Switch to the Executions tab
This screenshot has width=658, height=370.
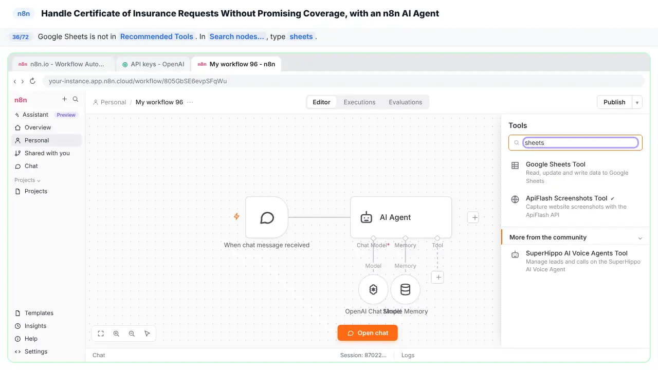pyautogui.click(x=359, y=102)
